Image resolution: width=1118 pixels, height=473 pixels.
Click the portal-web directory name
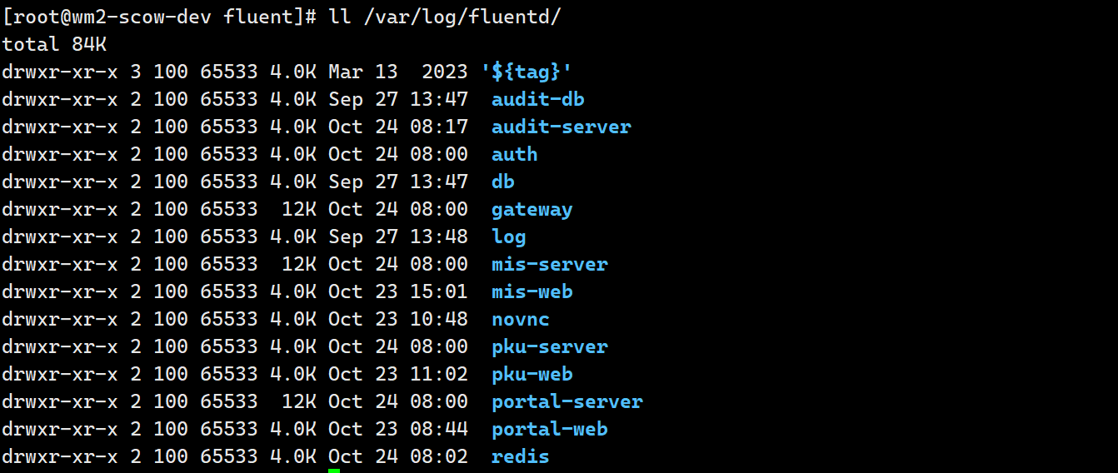pos(549,430)
